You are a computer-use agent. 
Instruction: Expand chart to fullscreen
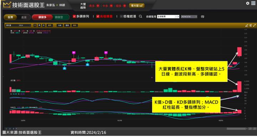(254, 25)
